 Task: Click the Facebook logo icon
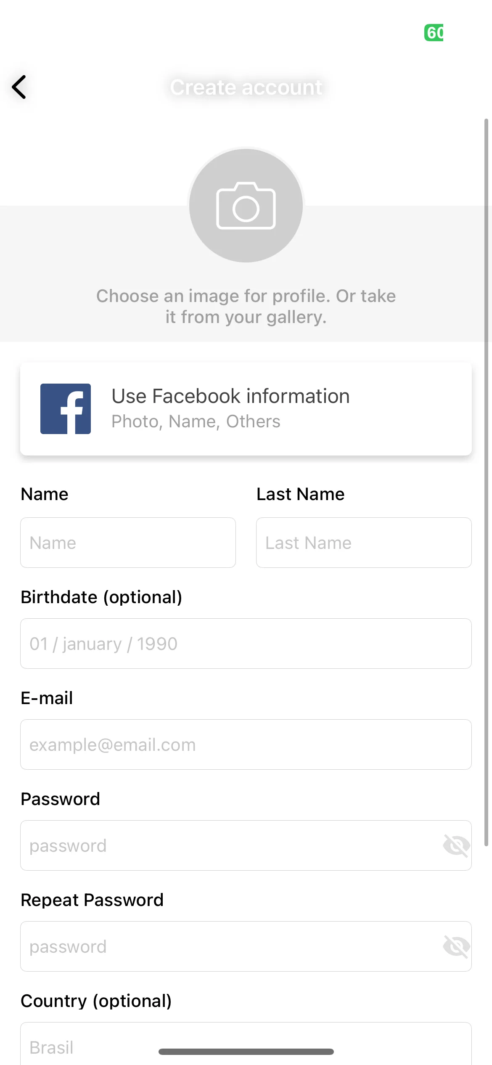(66, 408)
